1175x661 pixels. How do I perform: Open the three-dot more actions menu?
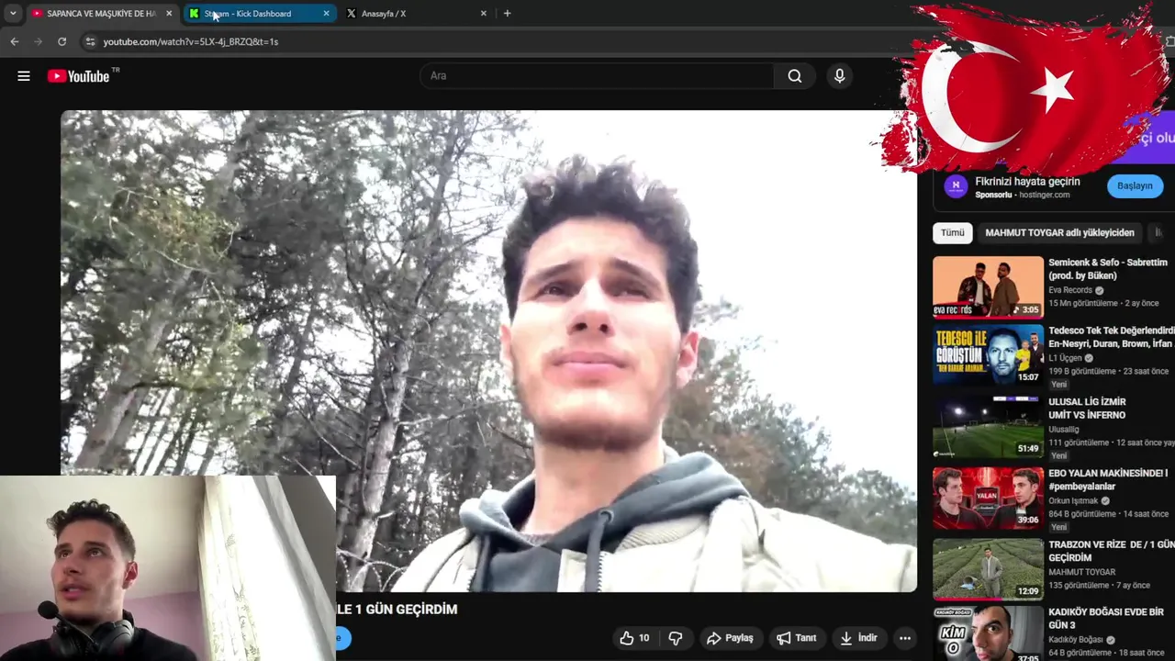pos(905,638)
